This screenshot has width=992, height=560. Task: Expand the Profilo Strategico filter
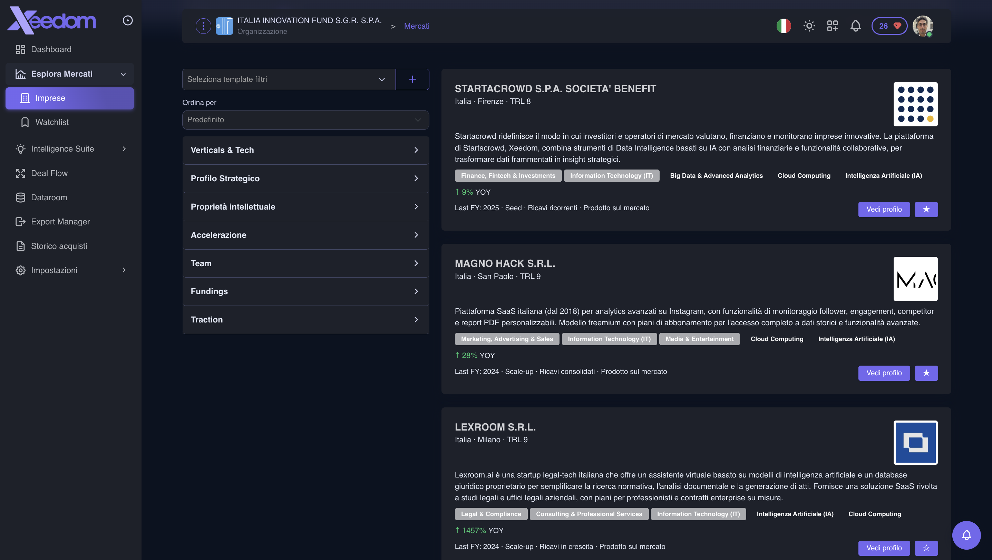(306, 178)
